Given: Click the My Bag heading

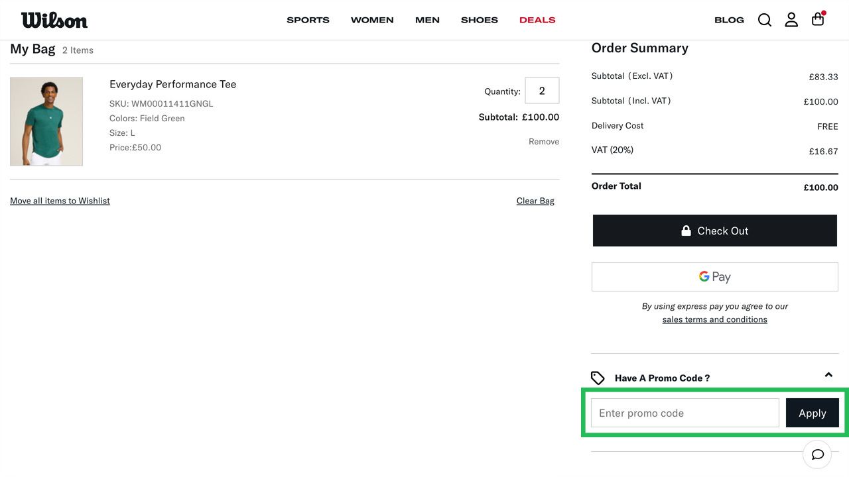Looking at the screenshot, I should pyautogui.click(x=33, y=50).
